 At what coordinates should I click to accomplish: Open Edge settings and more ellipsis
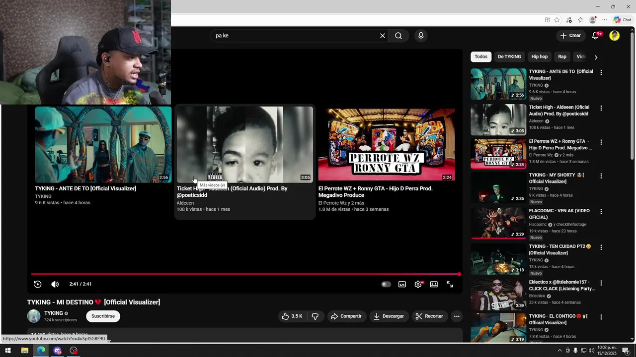(x=604, y=20)
